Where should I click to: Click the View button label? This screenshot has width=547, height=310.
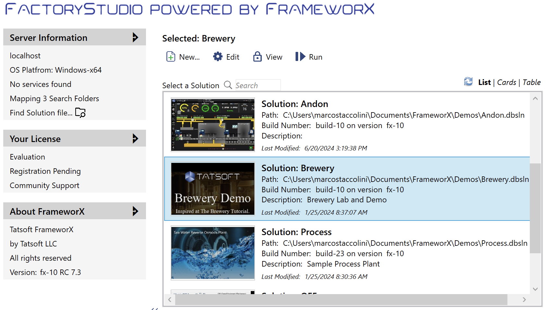click(x=274, y=57)
